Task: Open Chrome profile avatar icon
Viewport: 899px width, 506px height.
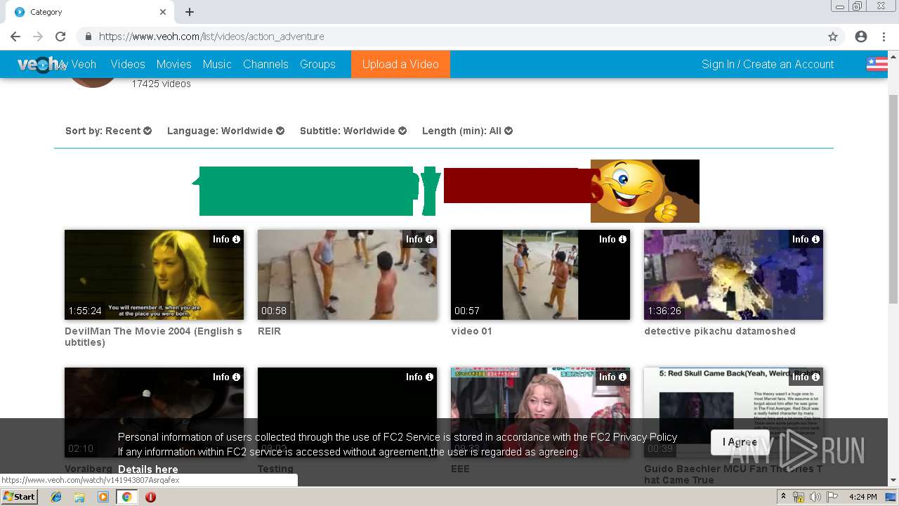Action: (x=861, y=37)
